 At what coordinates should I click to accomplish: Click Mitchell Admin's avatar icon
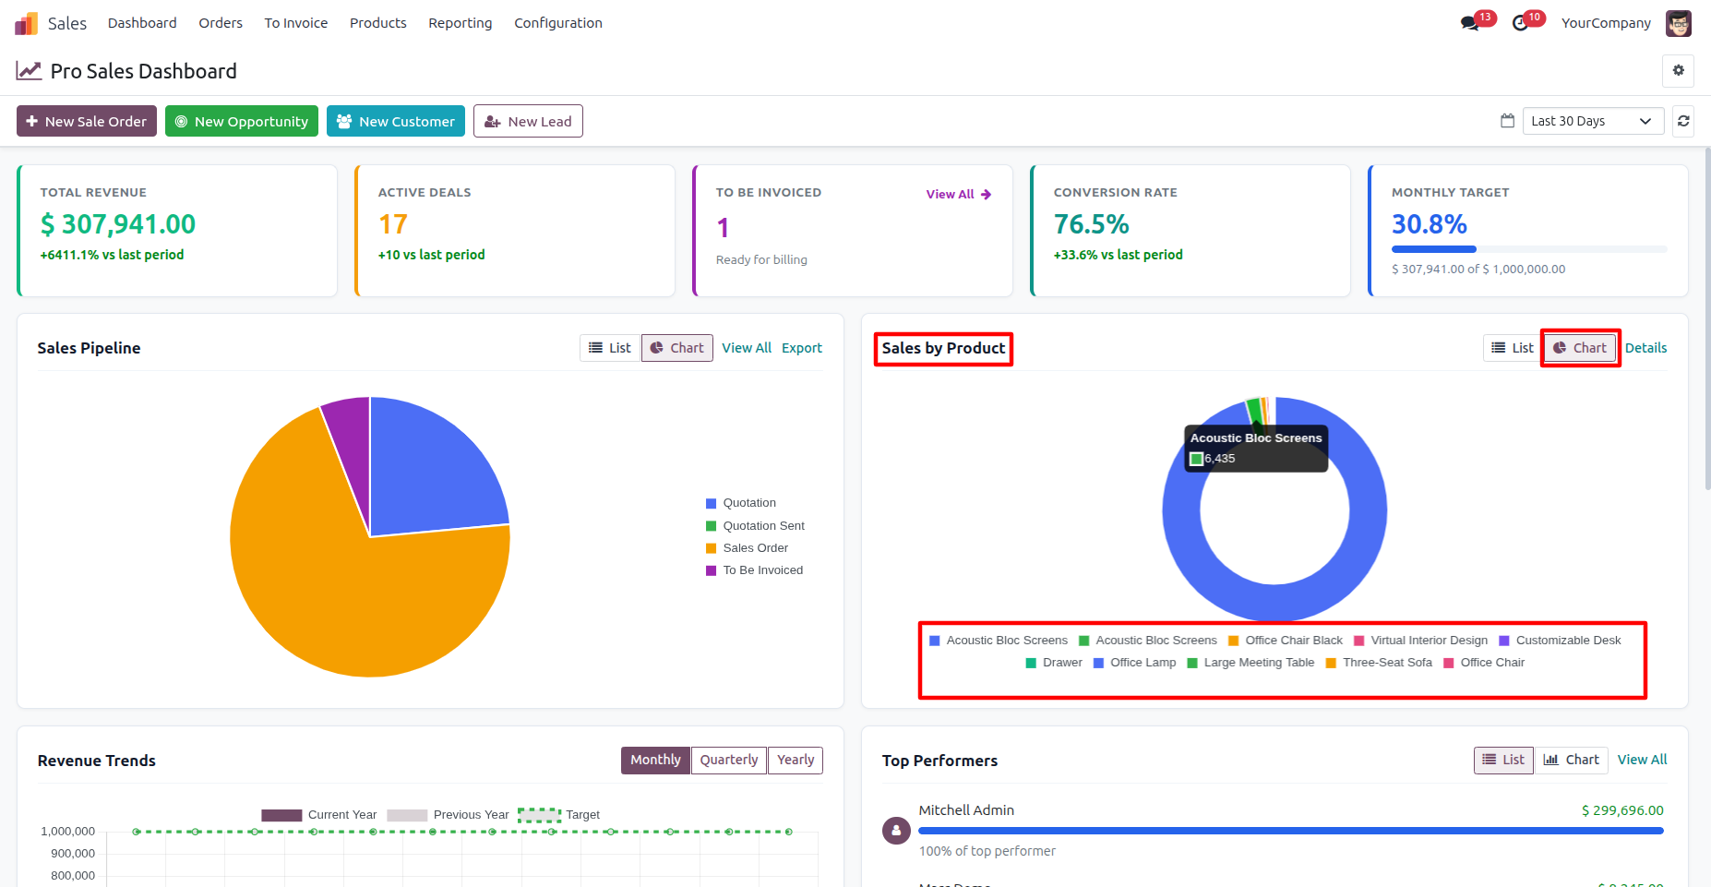896,831
